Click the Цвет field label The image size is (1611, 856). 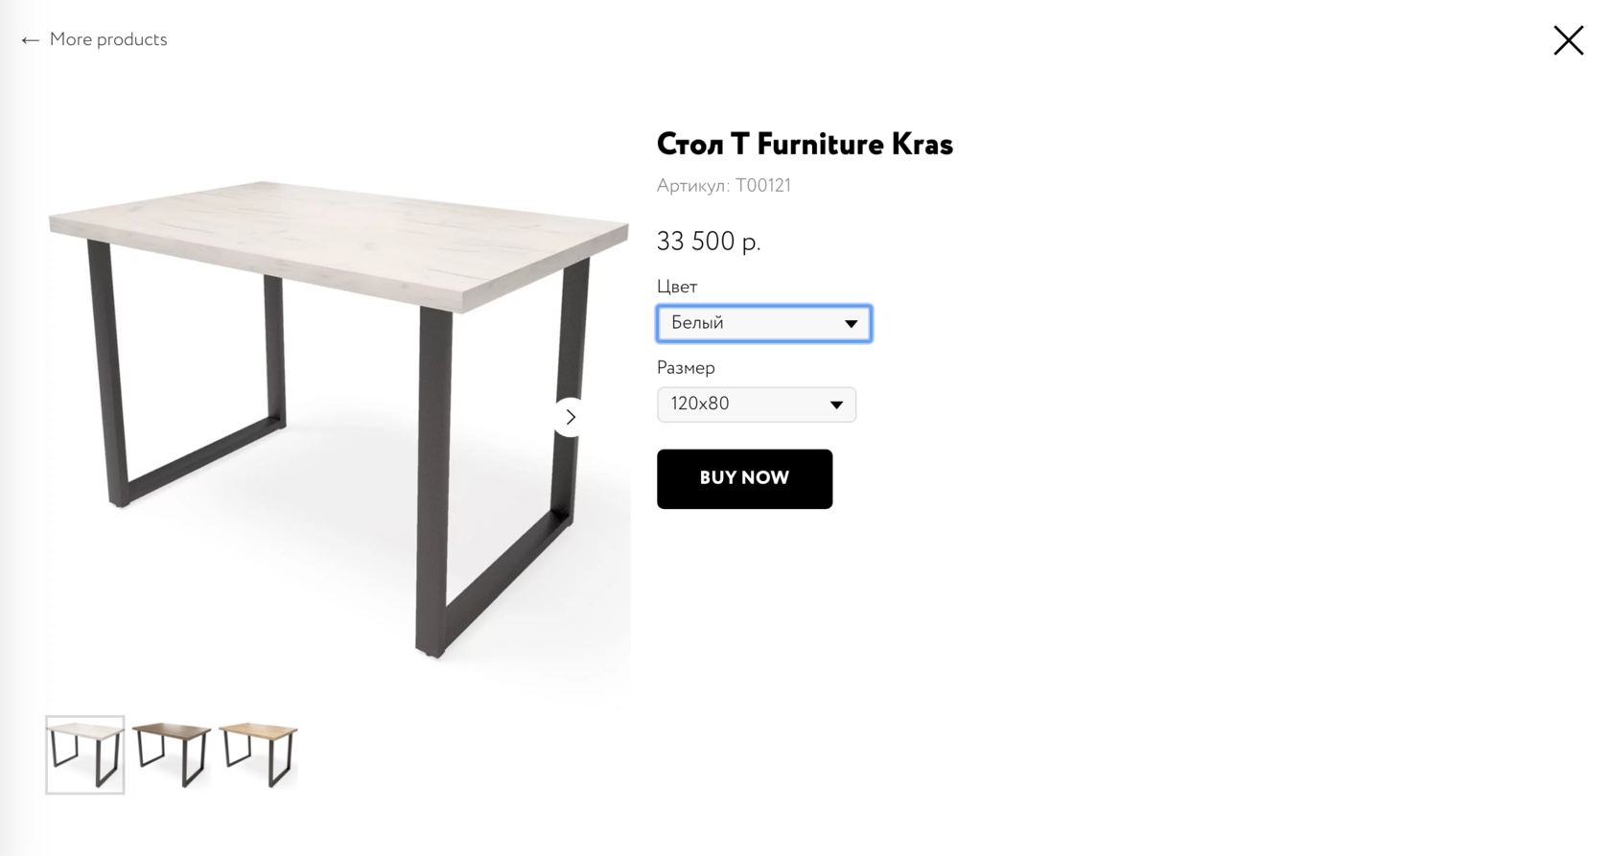[x=677, y=287]
